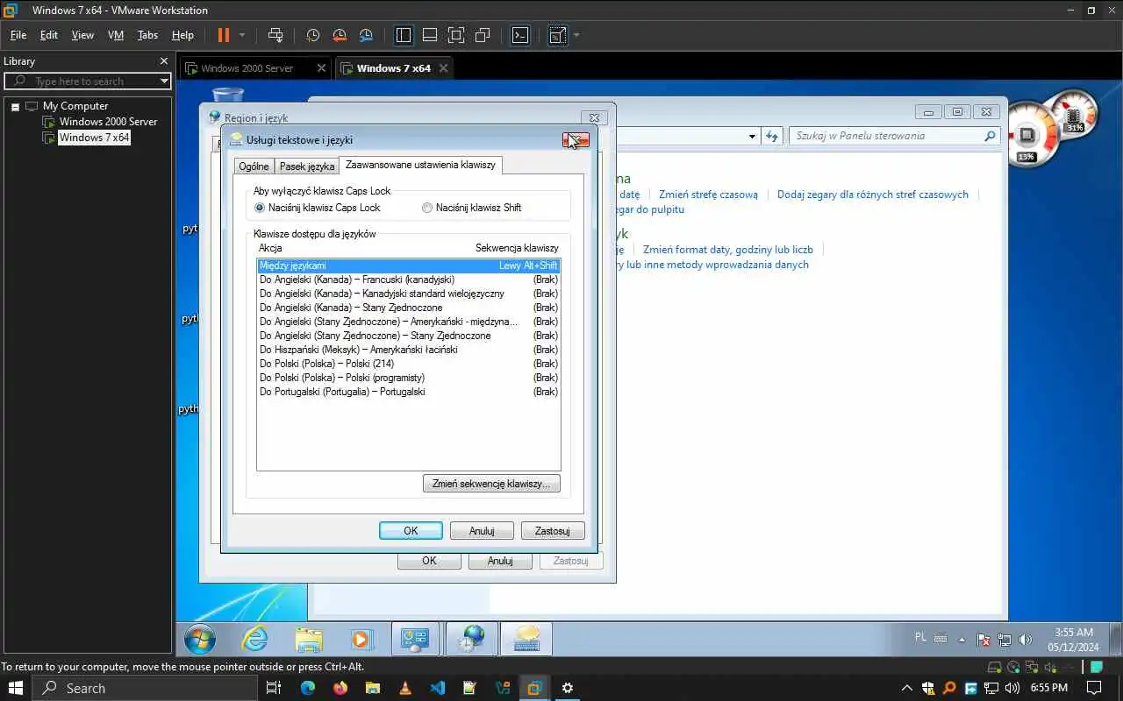This screenshot has height=701, width=1123.
Task: Click the Send Ctrl+Alt+Del toolbar icon
Action: 275,35
